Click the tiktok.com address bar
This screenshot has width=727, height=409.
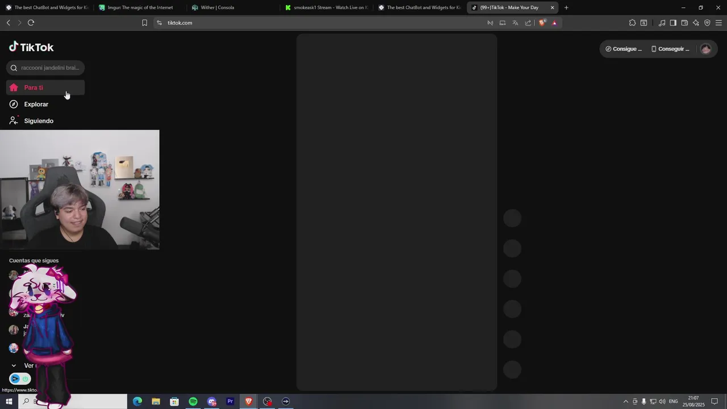[x=318, y=23]
